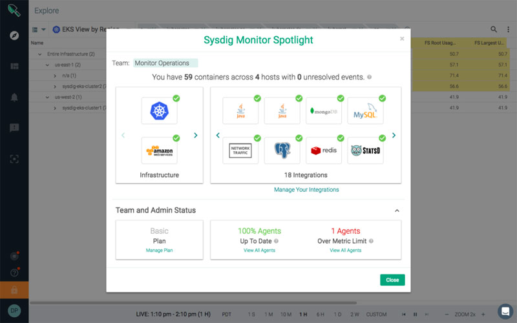Viewport: 517px width, 323px height.
Task: Show next integrations with right arrow
Action: pyautogui.click(x=394, y=135)
